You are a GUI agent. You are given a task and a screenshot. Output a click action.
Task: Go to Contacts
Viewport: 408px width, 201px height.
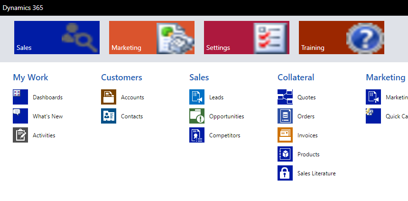(x=132, y=116)
